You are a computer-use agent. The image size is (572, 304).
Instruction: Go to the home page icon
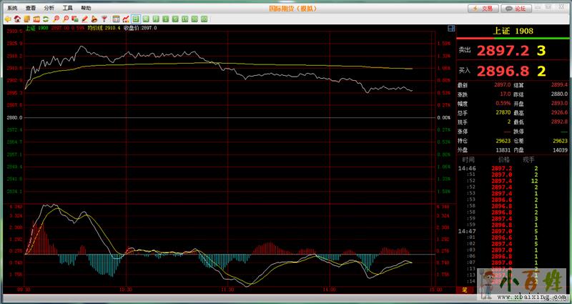[16, 18]
